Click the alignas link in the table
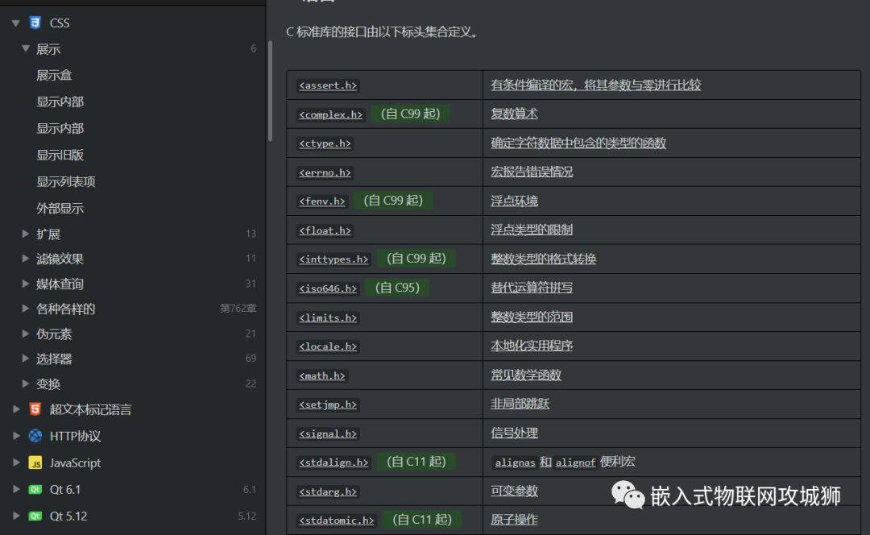The image size is (870, 535). (515, 462)
